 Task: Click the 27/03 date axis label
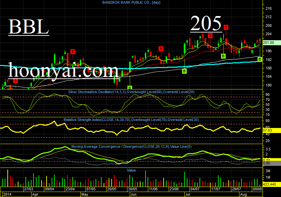point(29,189)
